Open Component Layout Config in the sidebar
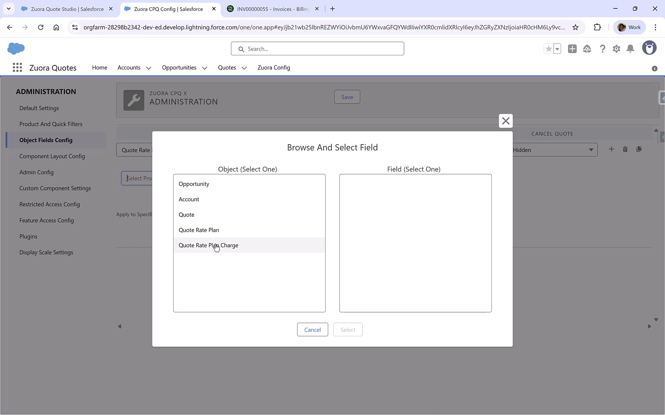 pos(52,156)
